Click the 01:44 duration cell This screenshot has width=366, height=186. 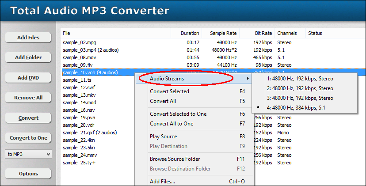[193, 50]
